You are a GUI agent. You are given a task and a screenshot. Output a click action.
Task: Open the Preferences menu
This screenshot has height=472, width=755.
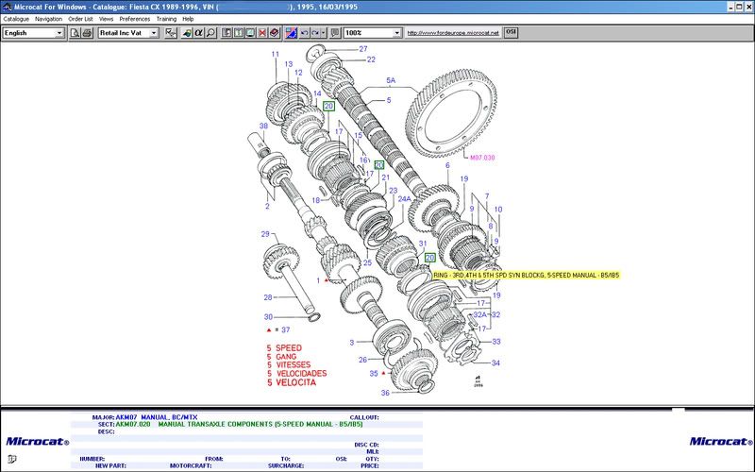[135, 19]
